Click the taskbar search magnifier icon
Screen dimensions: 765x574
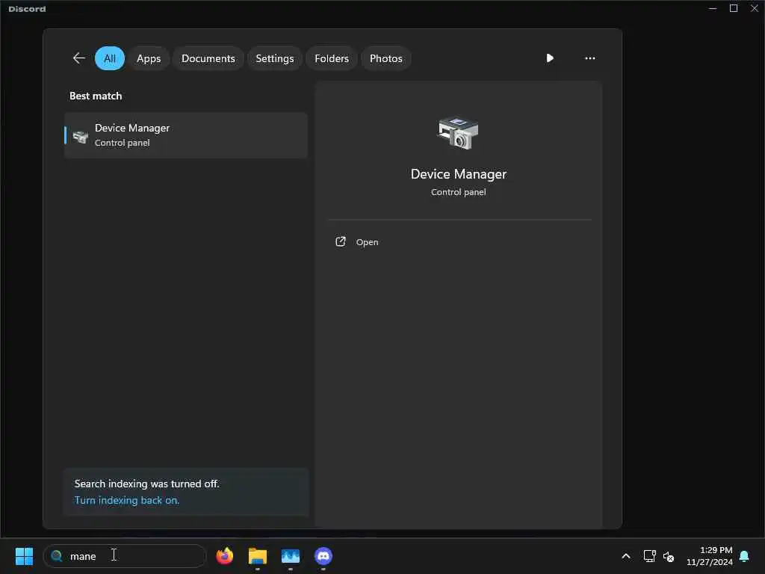[57, 556]
